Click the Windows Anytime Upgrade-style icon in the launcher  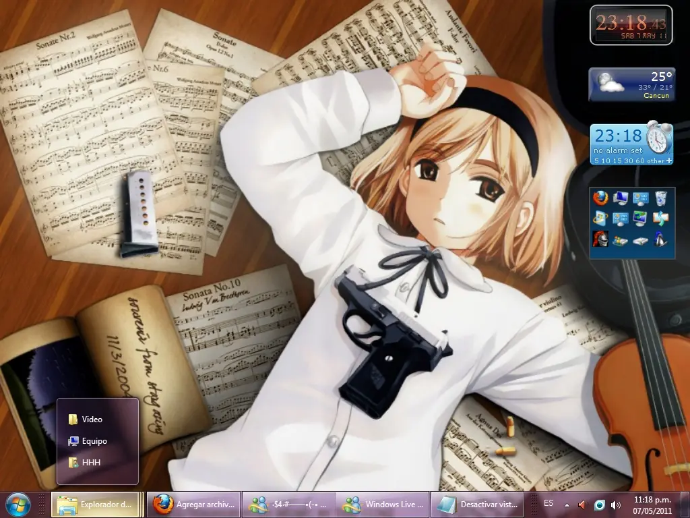coord(600,219)
